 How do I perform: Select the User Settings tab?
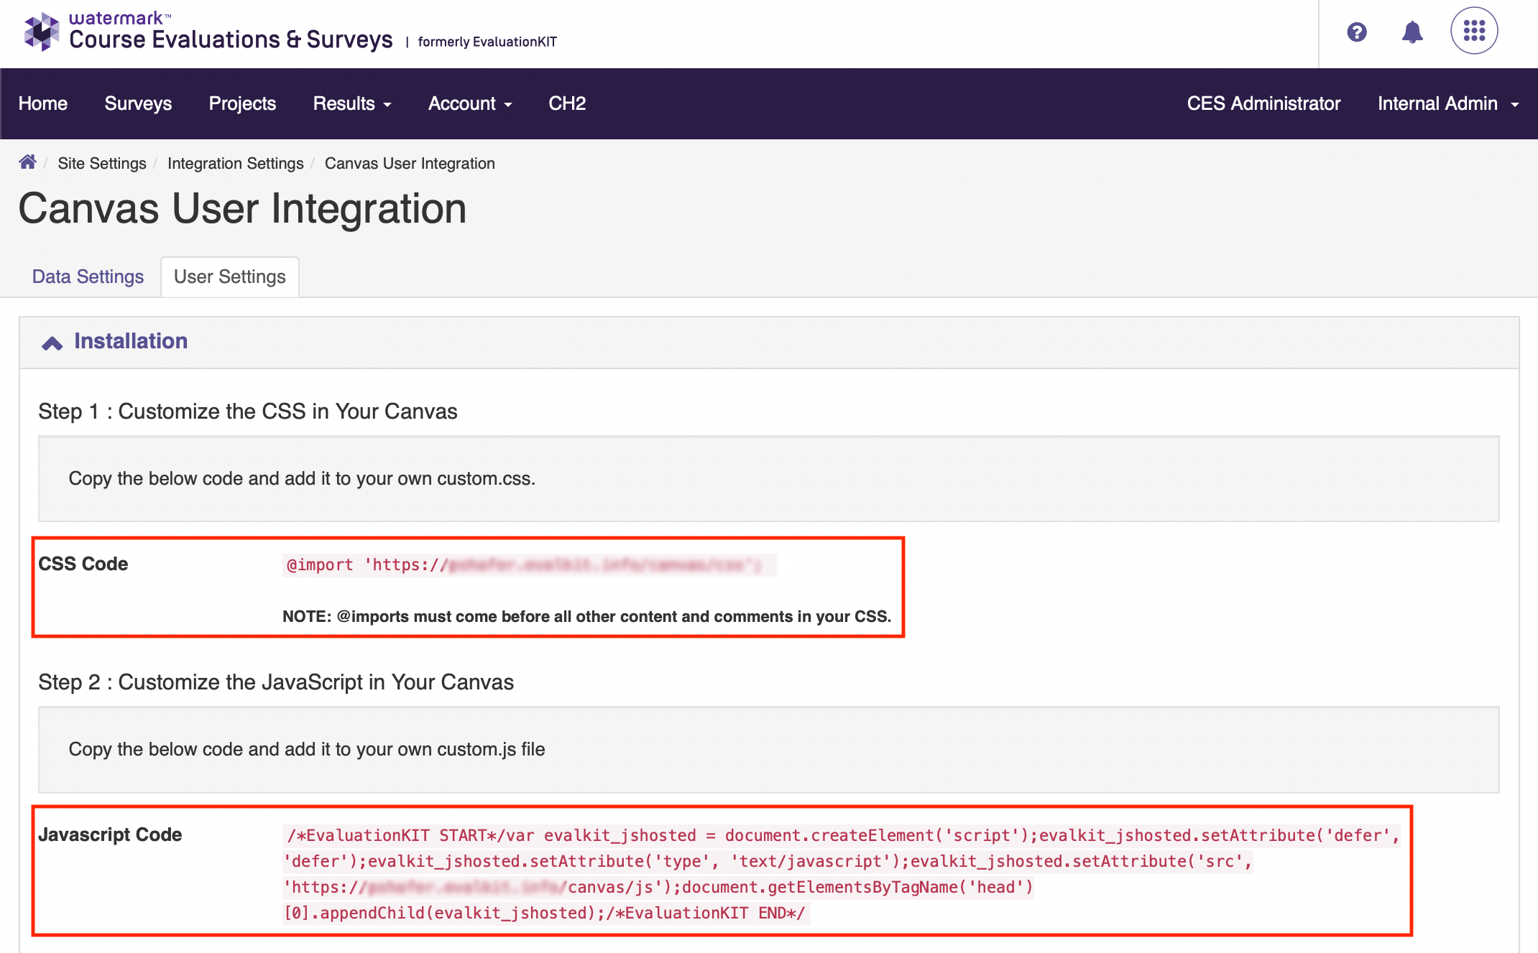point(229,276)
